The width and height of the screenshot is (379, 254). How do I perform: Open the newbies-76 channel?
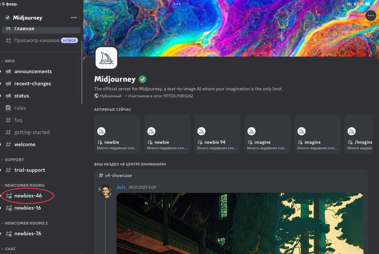pyautogui.click(x=27, y=233)
